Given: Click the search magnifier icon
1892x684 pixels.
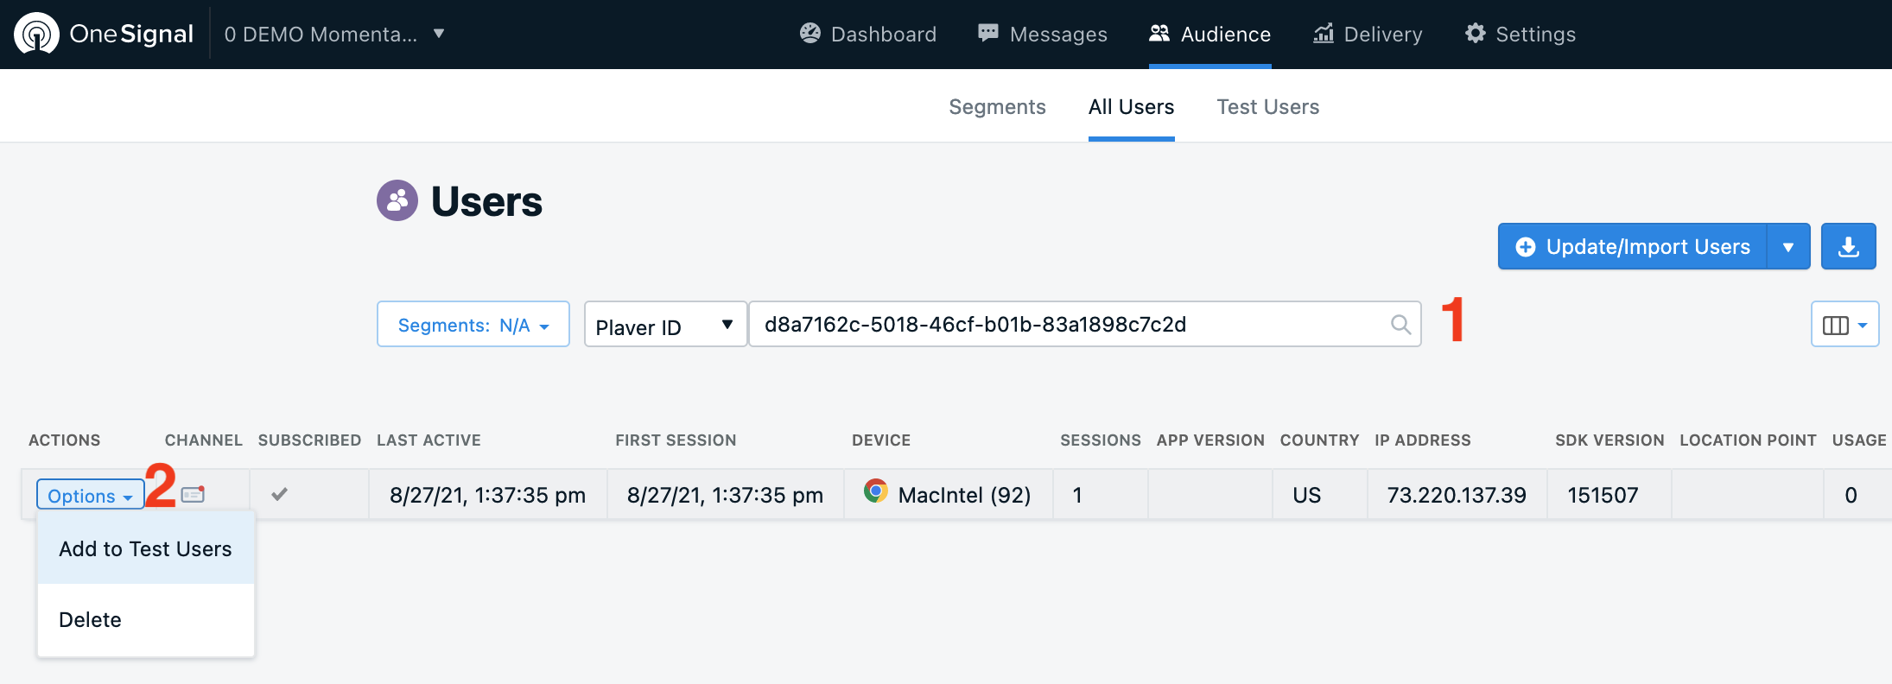Looking at the screenshot, I should point(1400,324).
